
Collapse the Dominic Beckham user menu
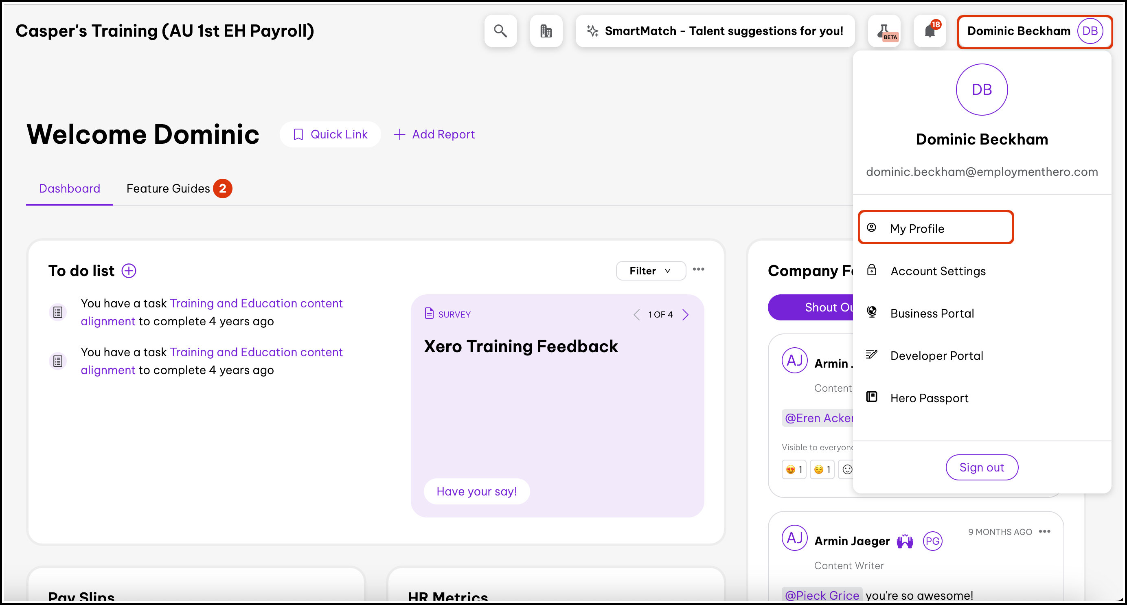pos(1034,31)
